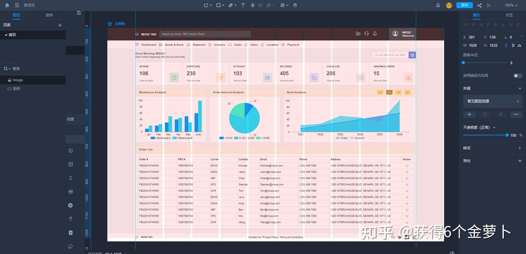The image size is (526, 254).
Task: Click the 主画板 artboard label
Action: (x=120, y=24)
